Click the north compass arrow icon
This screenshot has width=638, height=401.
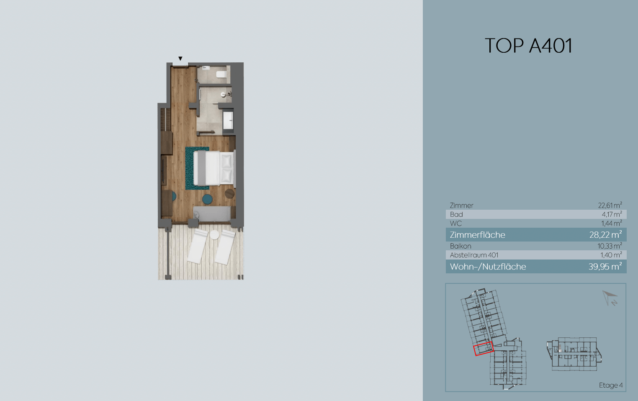[x=610, y=298]
